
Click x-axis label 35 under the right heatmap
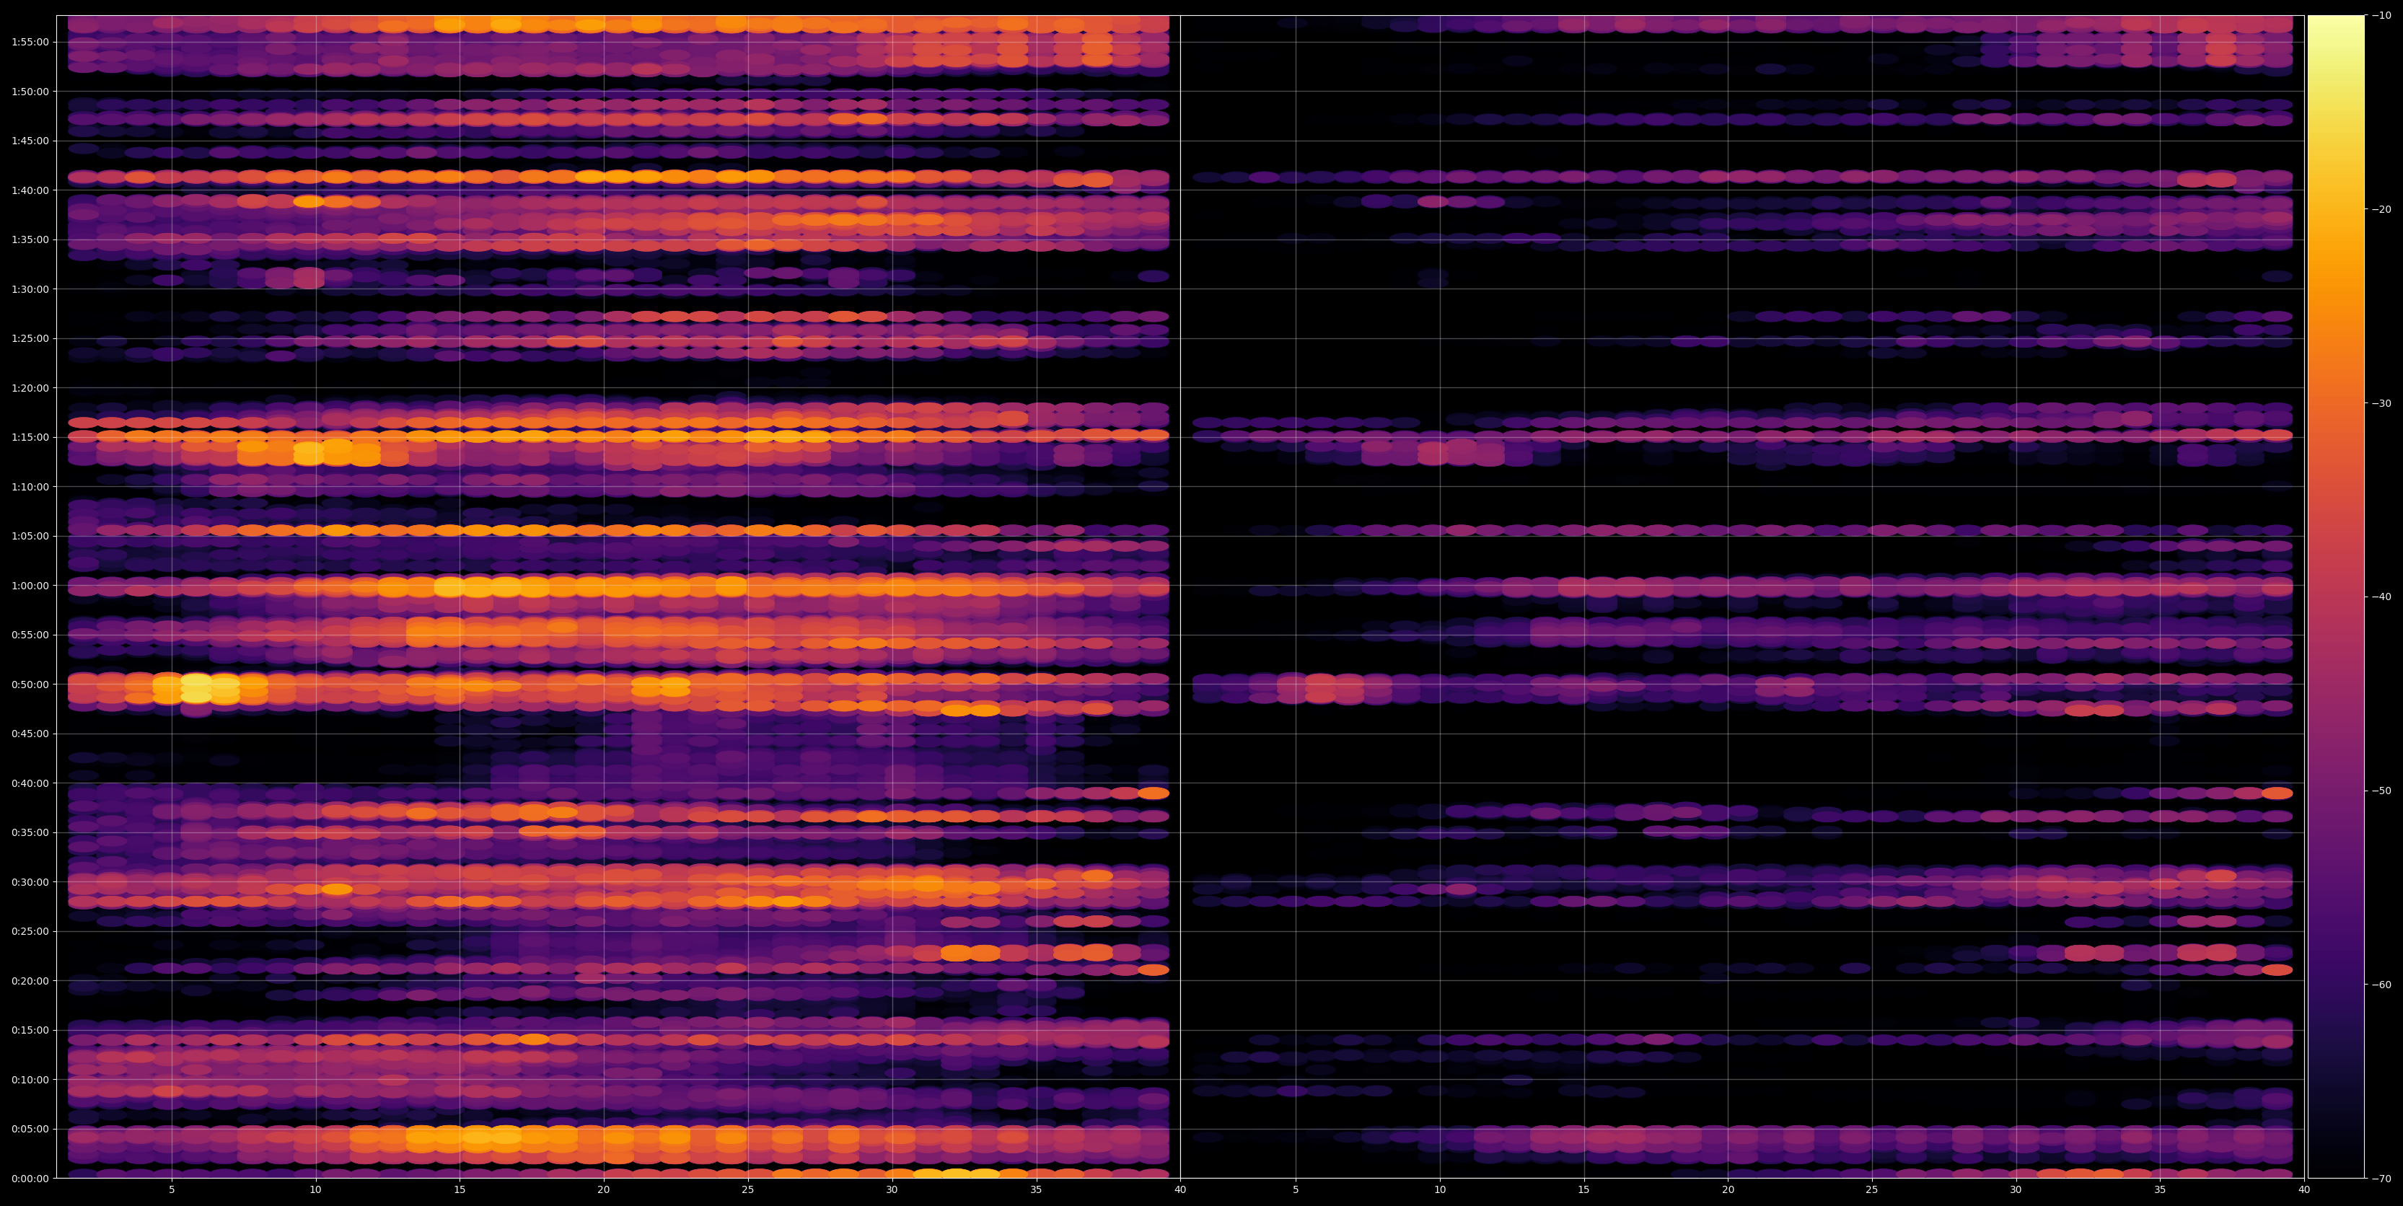point(2161,1190)
